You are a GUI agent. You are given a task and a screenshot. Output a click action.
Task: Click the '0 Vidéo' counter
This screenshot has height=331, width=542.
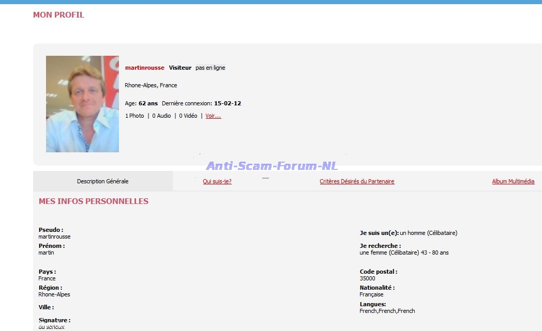[x=188, y=116]
